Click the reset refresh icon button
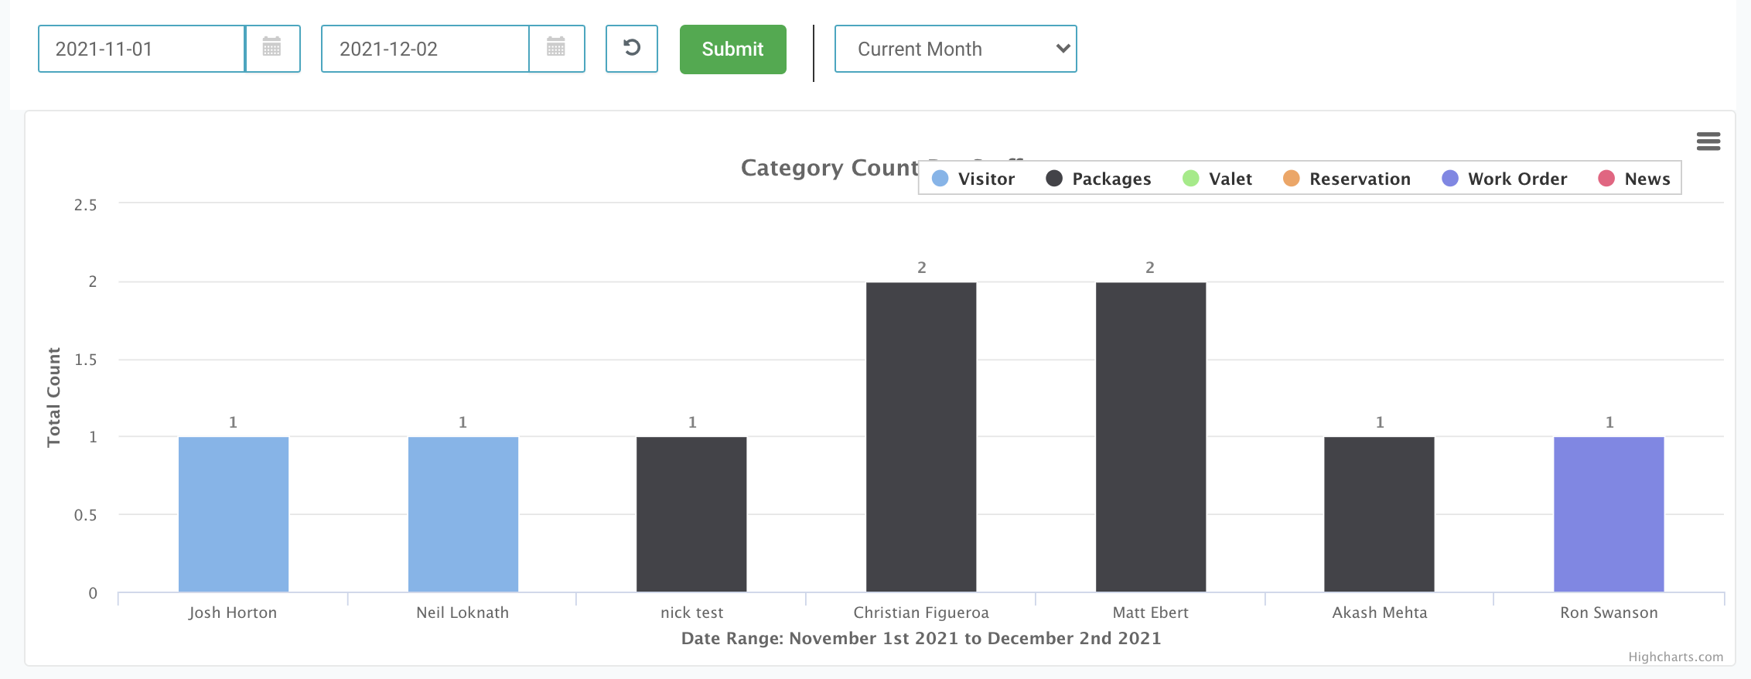 coord(631,48)
